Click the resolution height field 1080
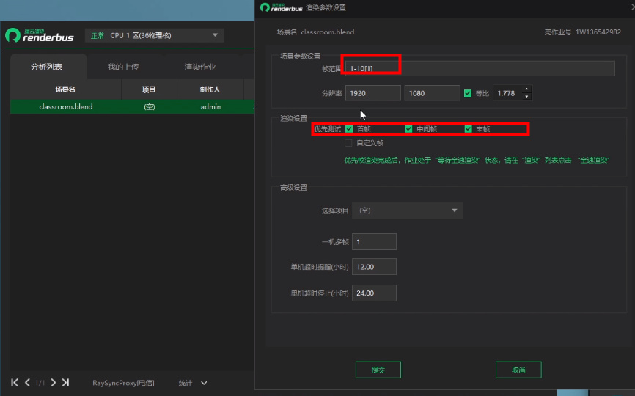The width and height of the screenshot is (635, 396). pos(432,93)
